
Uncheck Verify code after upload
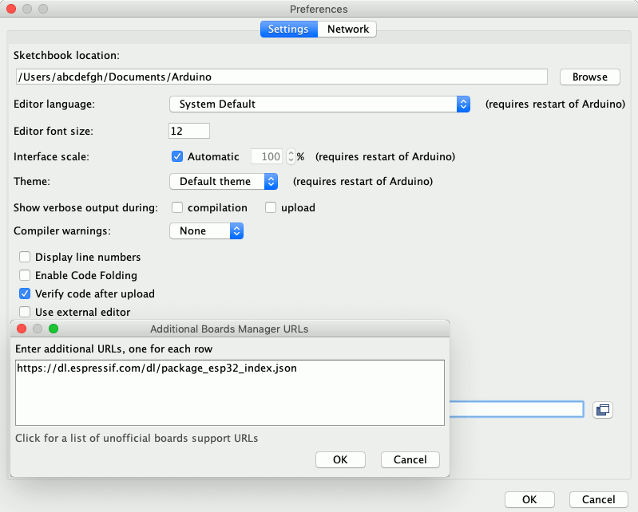point(25,294)
